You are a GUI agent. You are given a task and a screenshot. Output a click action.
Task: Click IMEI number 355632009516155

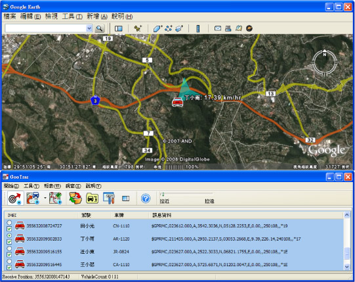pyautogui.click(x=44, y=252)
